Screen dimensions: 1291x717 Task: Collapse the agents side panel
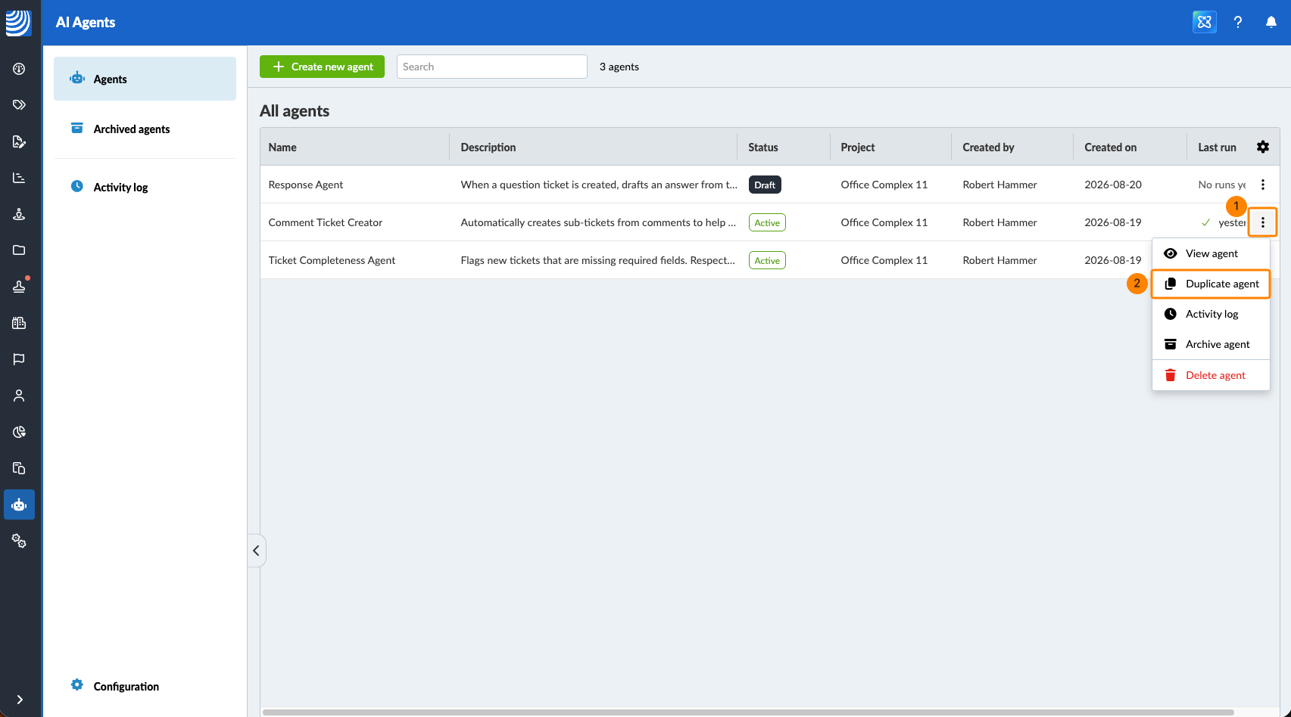[256, 551]
